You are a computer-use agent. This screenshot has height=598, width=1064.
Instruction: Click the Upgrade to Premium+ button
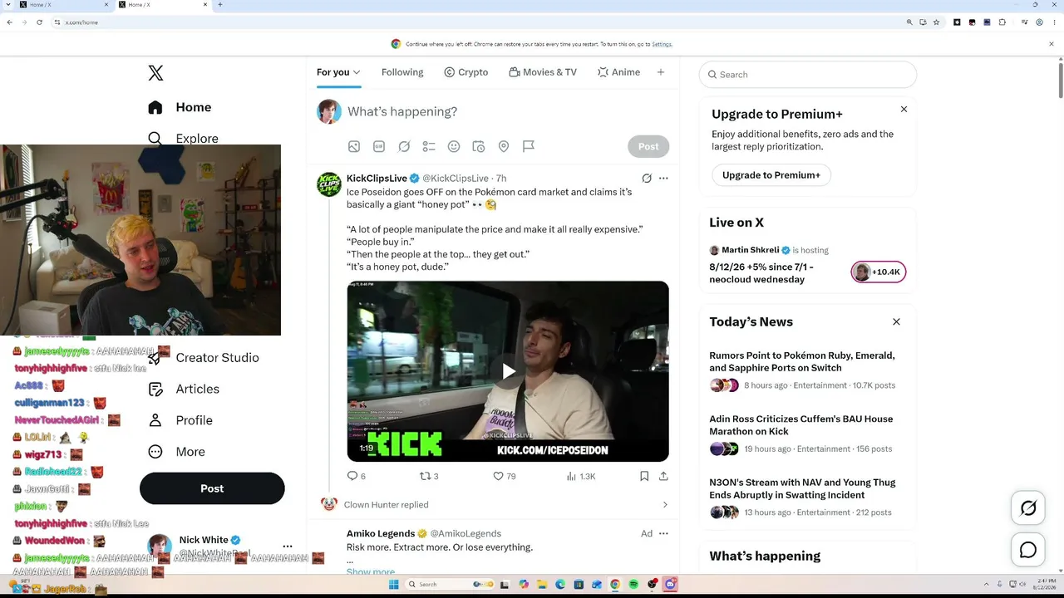tap(771, 175)
